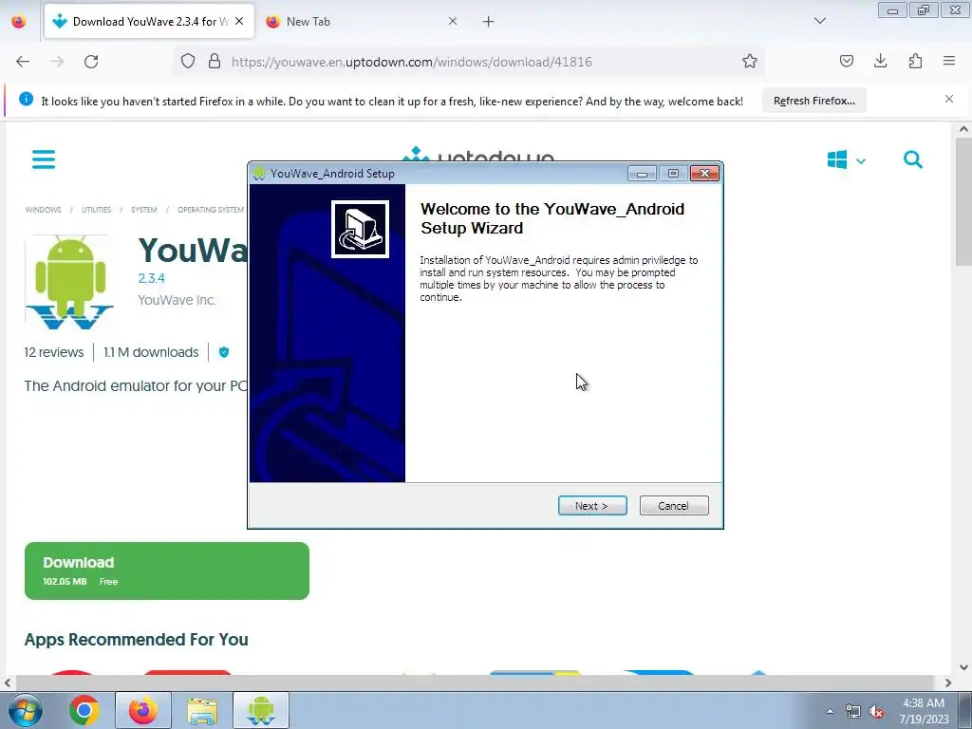Click the 2.3.4 version number
The height and width of the screenshot is (729, 972).
(x=151, y=278)
